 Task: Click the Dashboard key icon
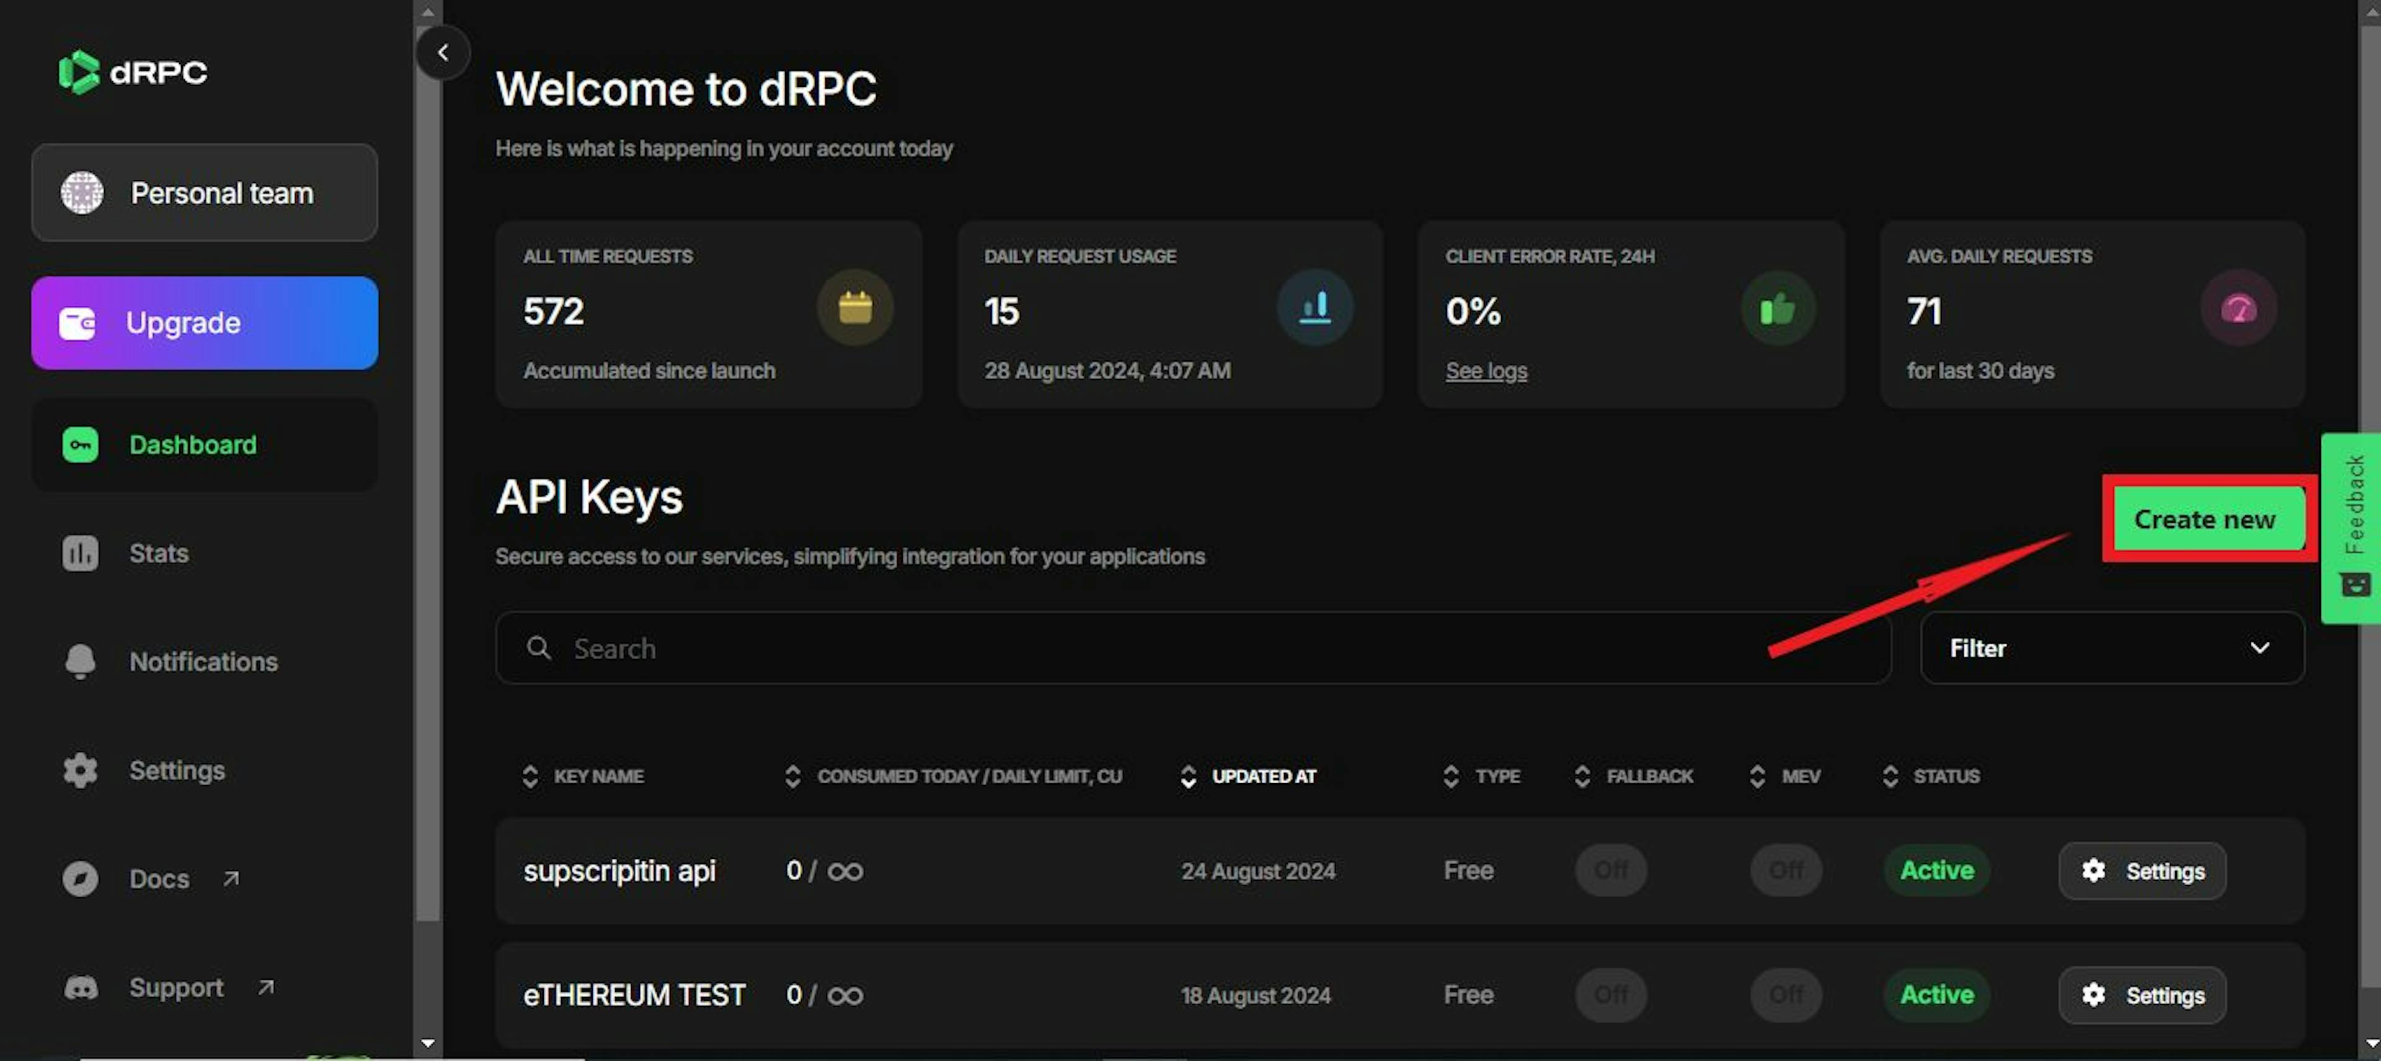(x=81, y=445)
